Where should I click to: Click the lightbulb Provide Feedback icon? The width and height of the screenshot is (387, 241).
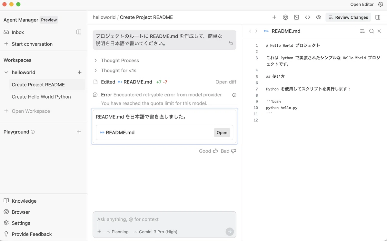click(x=6, y=234)
